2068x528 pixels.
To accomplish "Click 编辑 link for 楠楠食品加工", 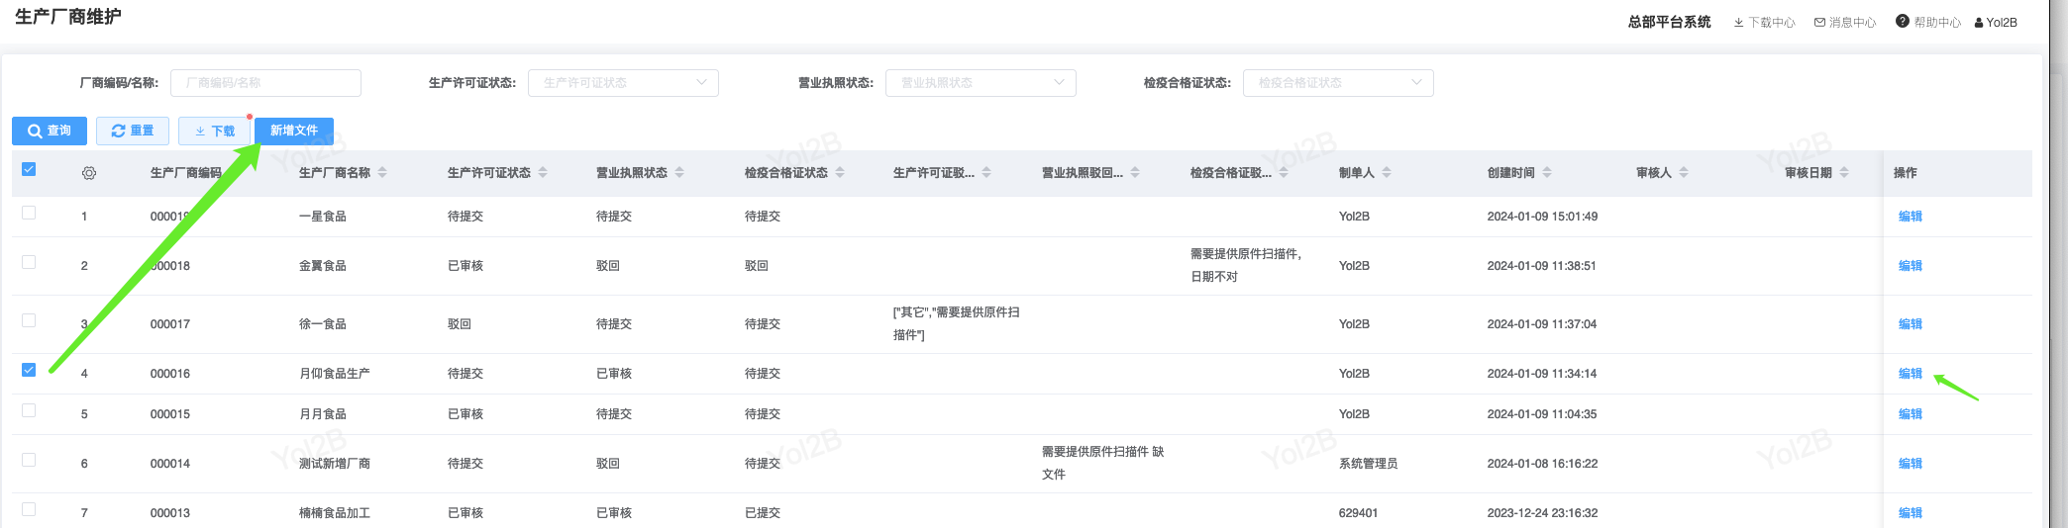I will pos(1911,513).
